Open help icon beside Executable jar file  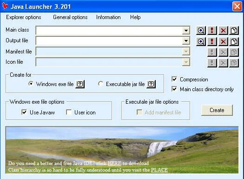[x=151, y=84]
